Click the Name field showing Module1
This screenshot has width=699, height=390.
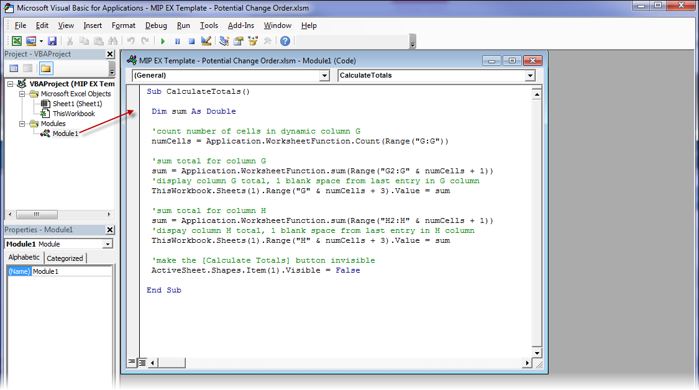coord(45,271)
